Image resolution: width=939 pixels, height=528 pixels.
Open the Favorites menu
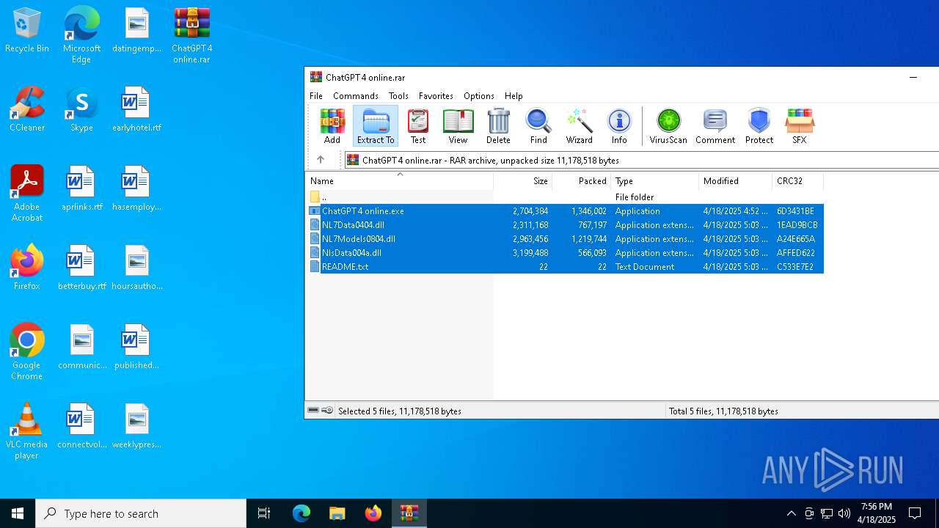tap(436, 96)
